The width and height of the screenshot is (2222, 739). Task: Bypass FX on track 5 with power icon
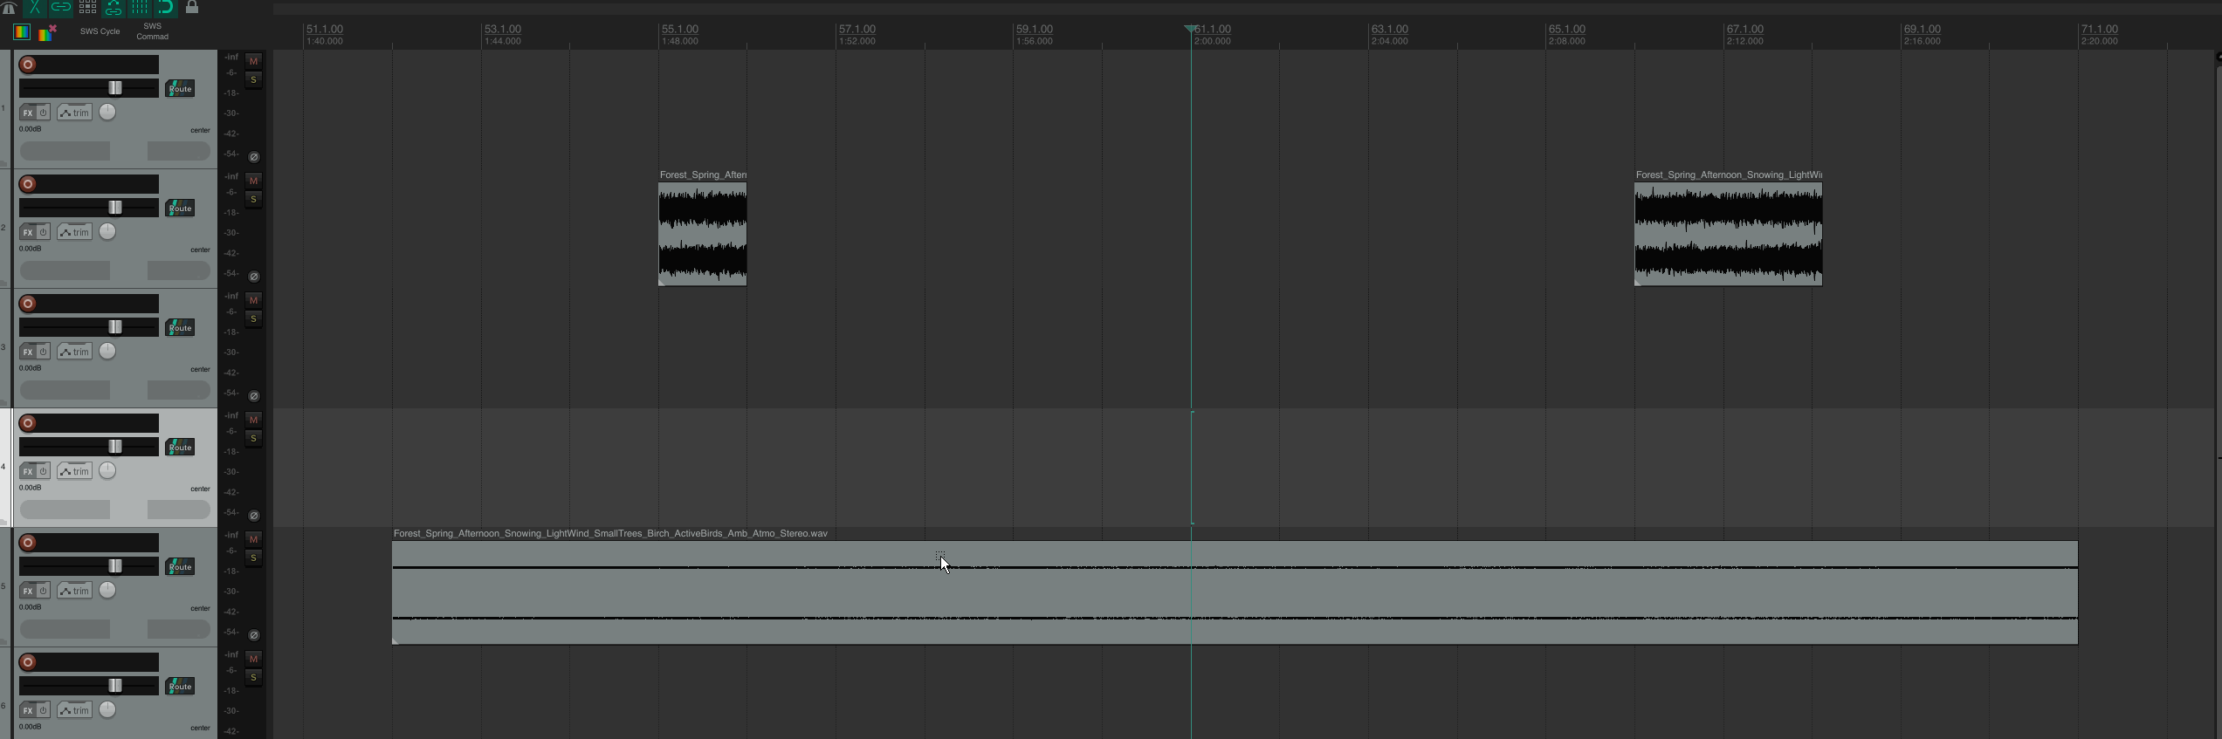[x=43, y=591]
